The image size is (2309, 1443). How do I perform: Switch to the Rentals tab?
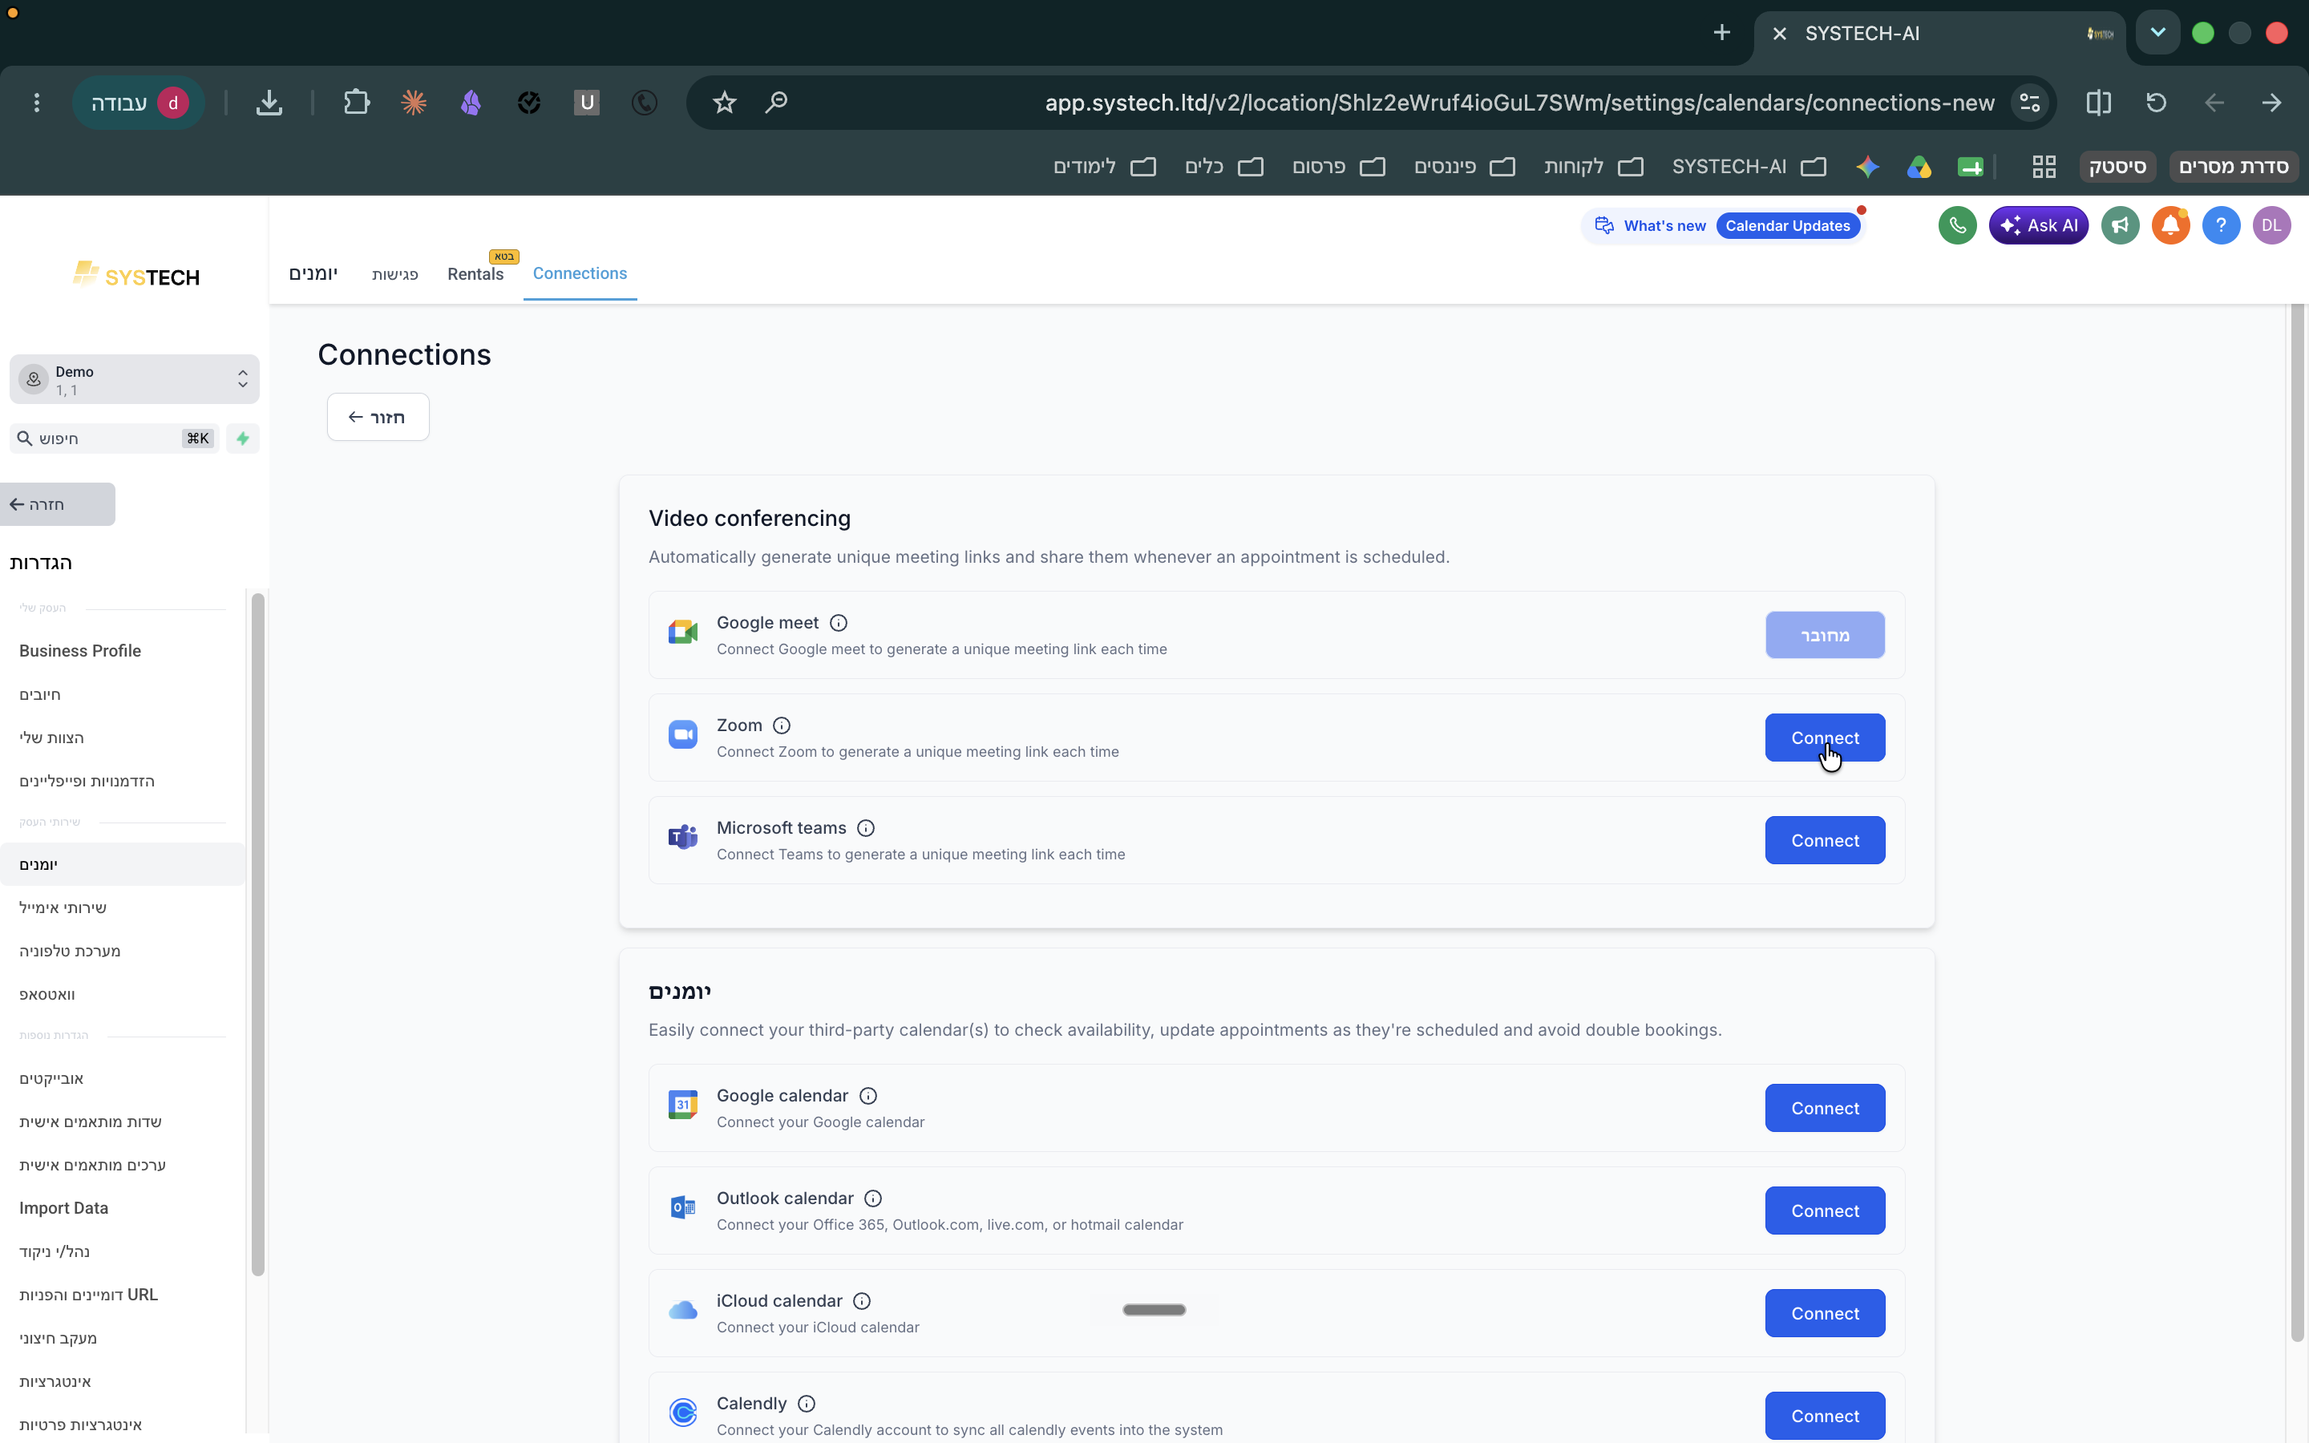475,274
